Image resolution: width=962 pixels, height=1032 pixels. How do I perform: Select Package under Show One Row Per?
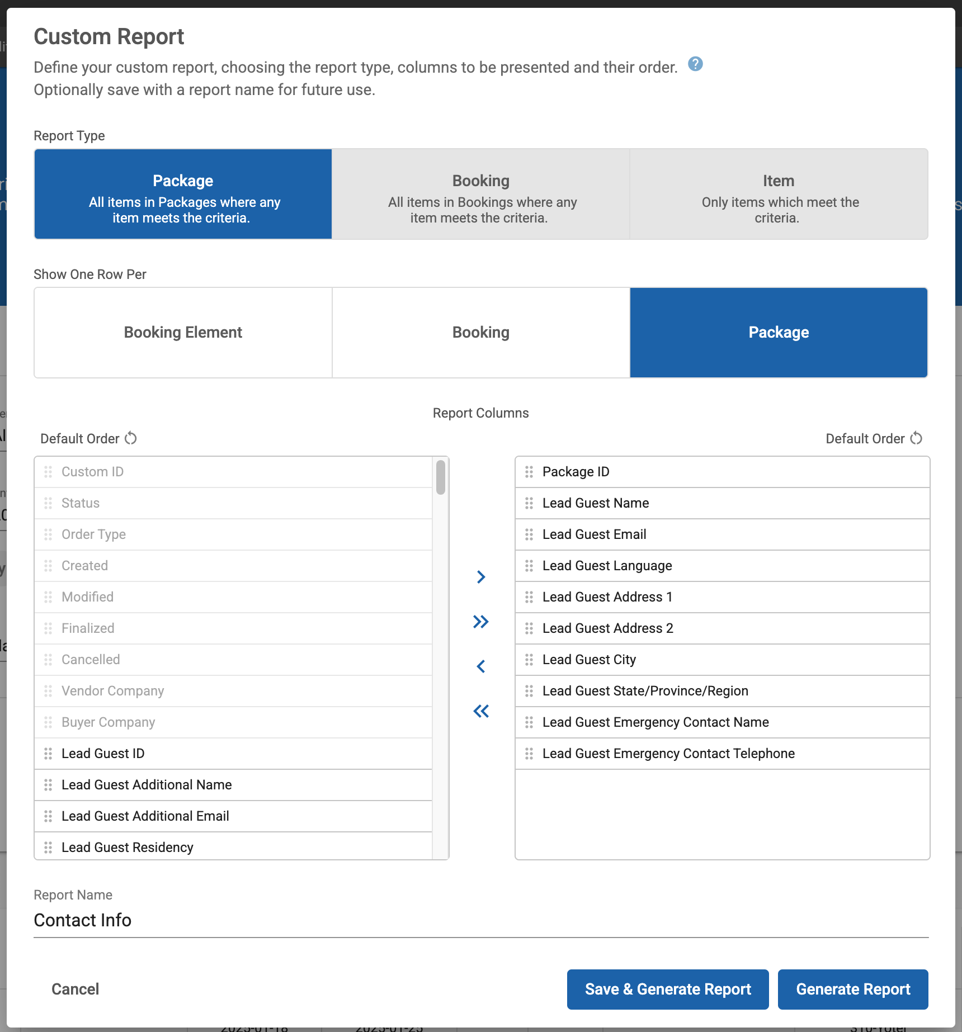(779, 333)
